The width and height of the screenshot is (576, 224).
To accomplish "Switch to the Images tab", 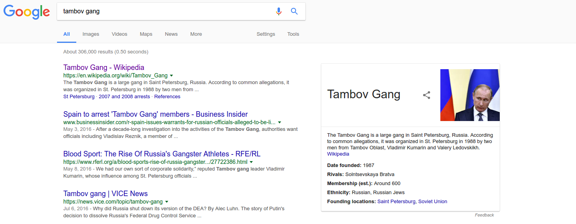I will [91, 34].
